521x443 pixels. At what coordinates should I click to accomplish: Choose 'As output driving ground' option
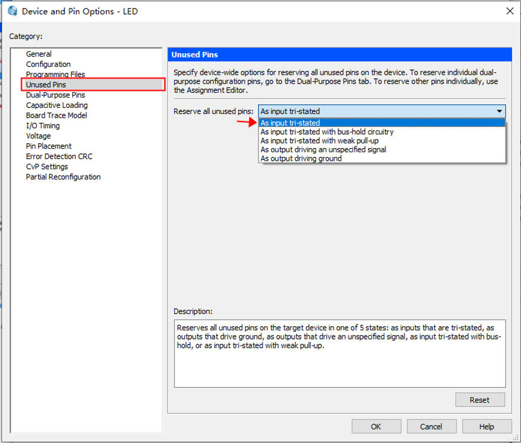pos(301,159)
